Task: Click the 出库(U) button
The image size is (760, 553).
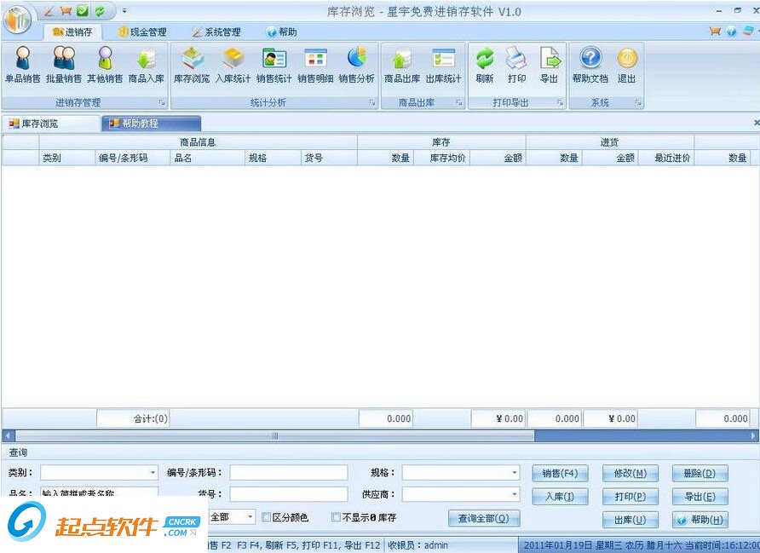Action: tap(630, 520)
